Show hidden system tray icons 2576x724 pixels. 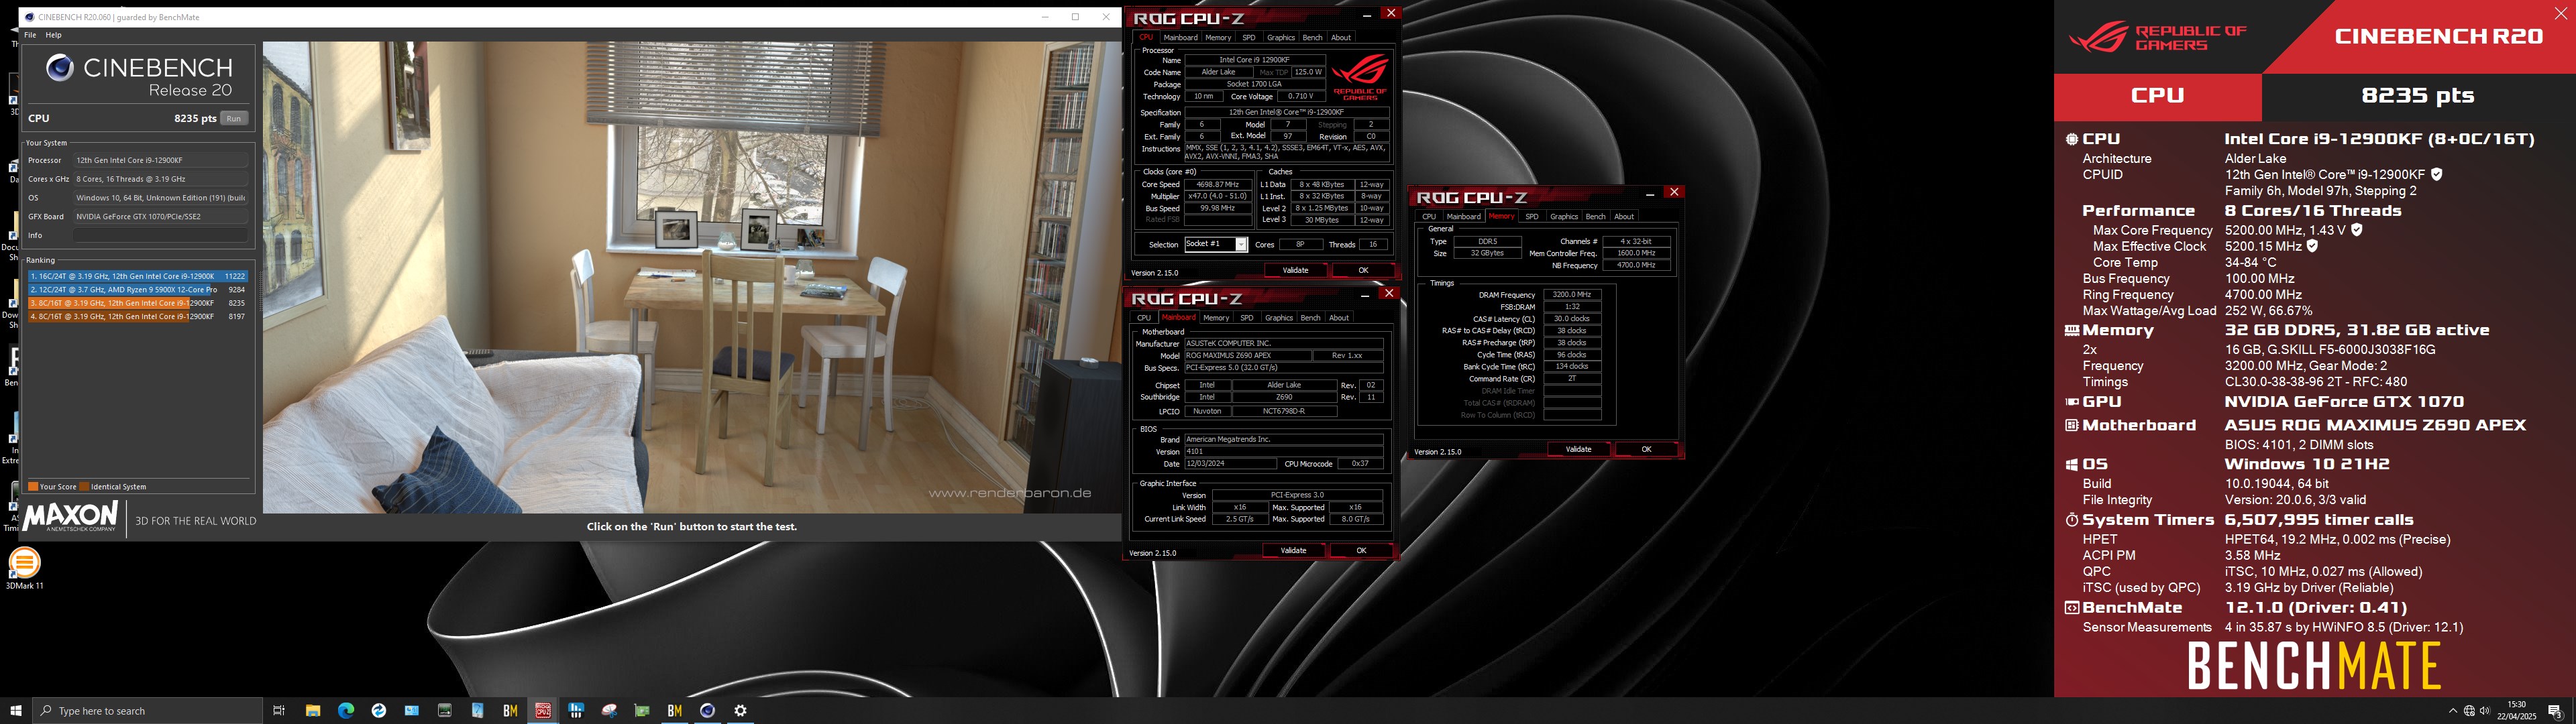click(x=2452, y=711)
